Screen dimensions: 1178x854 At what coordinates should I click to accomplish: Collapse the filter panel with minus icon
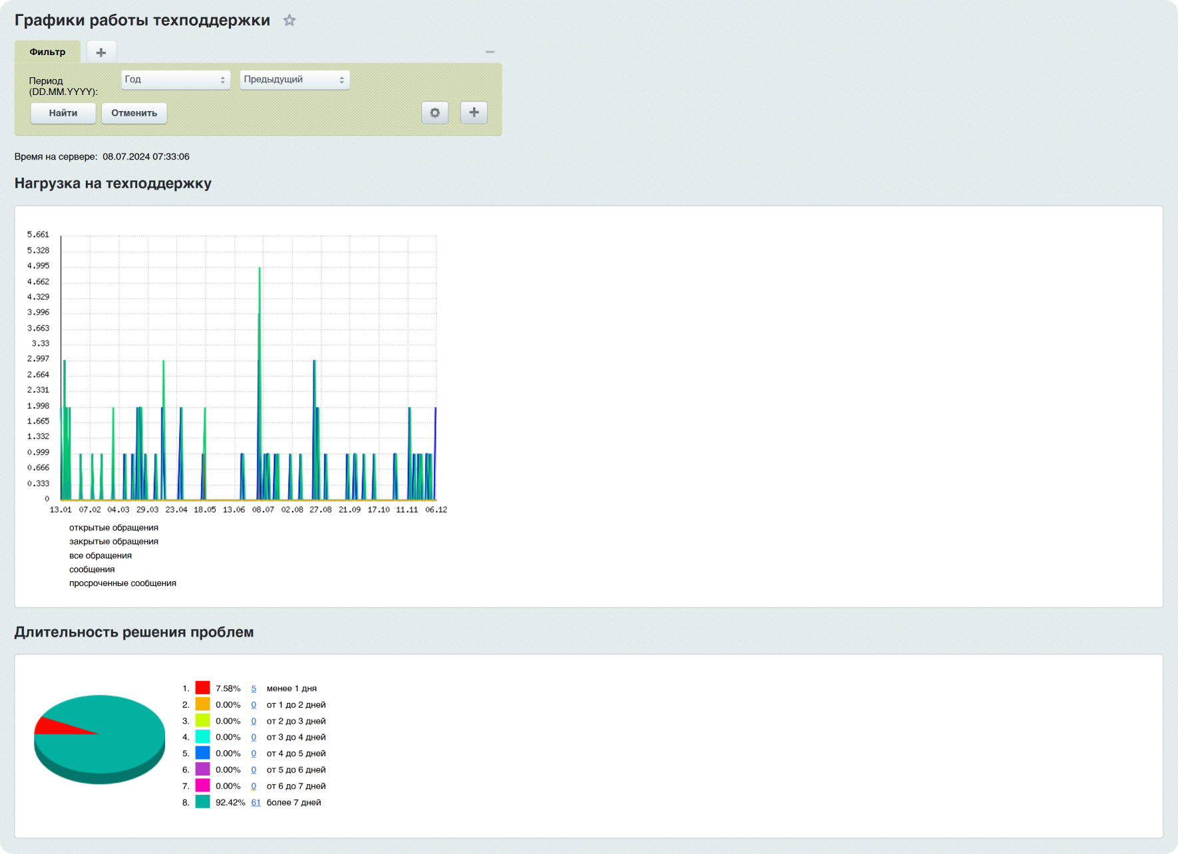[x=490, y=52]
